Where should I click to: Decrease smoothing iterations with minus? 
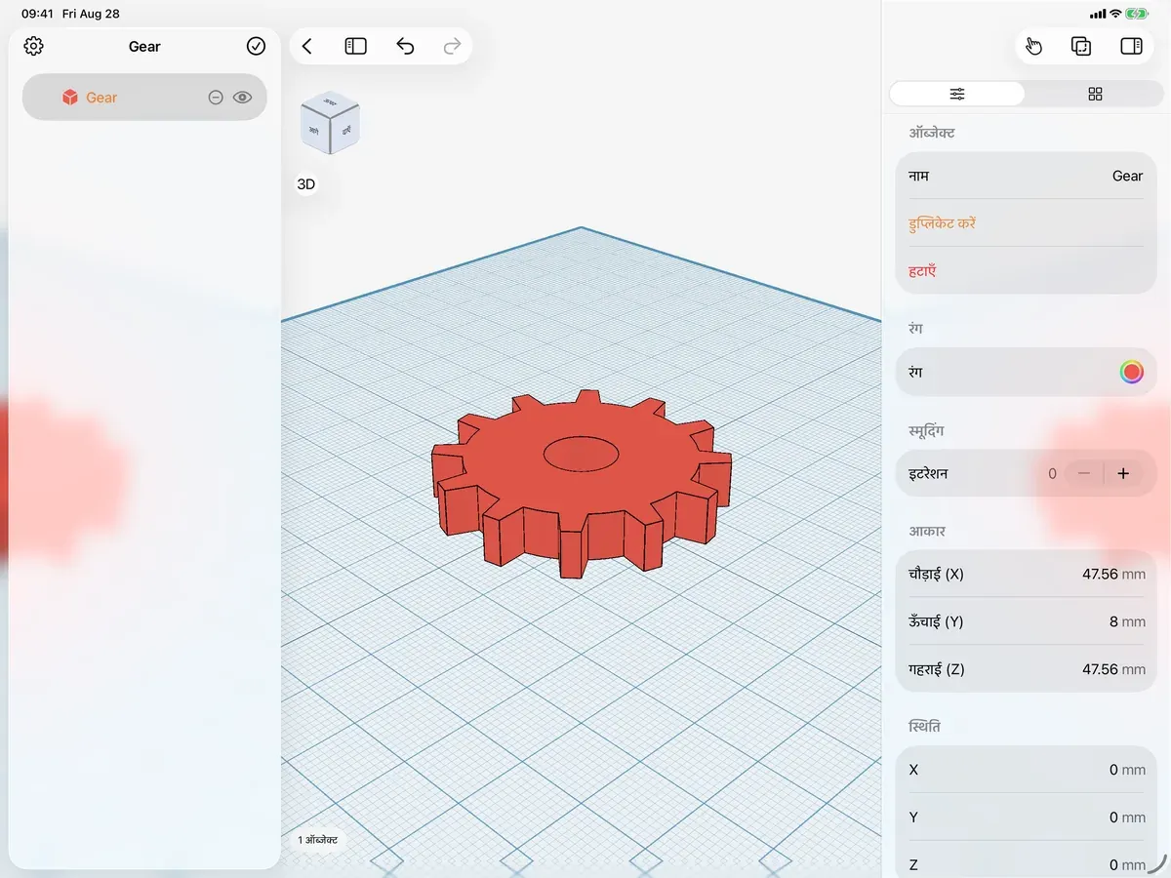(x=1084, y=473)
